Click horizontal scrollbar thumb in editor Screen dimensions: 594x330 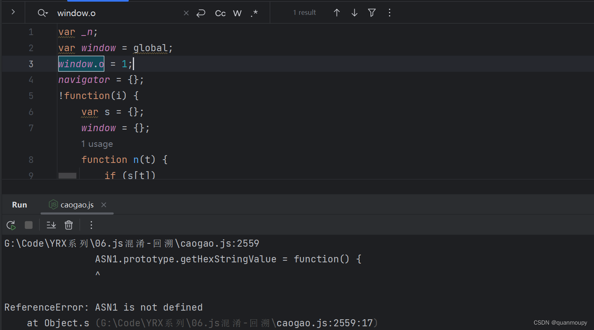coord(67,176)
